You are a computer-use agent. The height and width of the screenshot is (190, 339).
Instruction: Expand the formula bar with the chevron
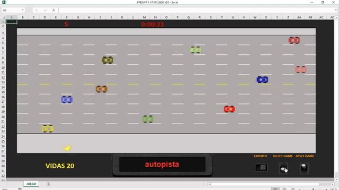pyautogui.click(x=336, y=10)
